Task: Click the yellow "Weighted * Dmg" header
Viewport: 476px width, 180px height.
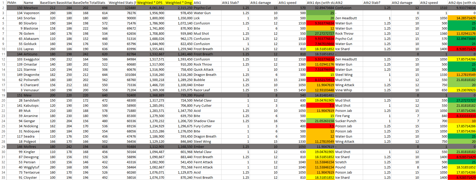Action: (x=179, y=3)
